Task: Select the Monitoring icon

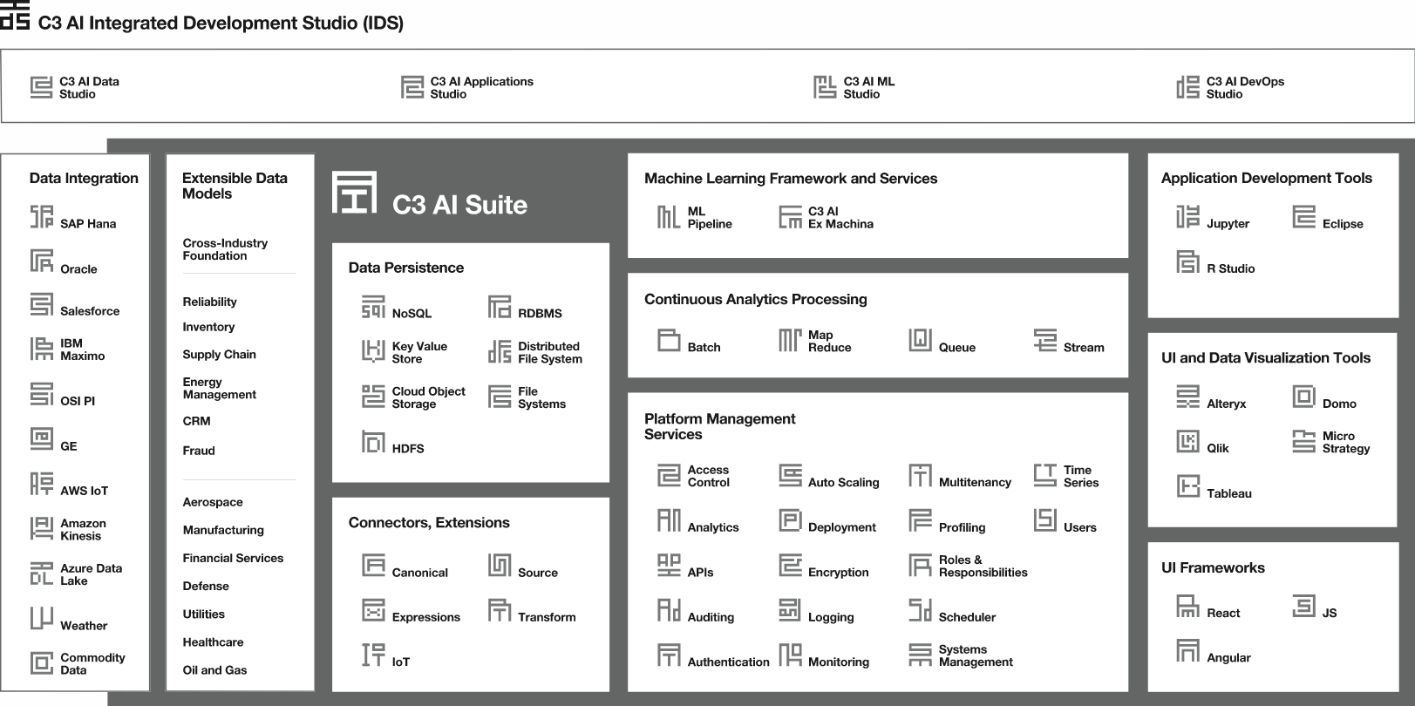Action: [790, 655]
